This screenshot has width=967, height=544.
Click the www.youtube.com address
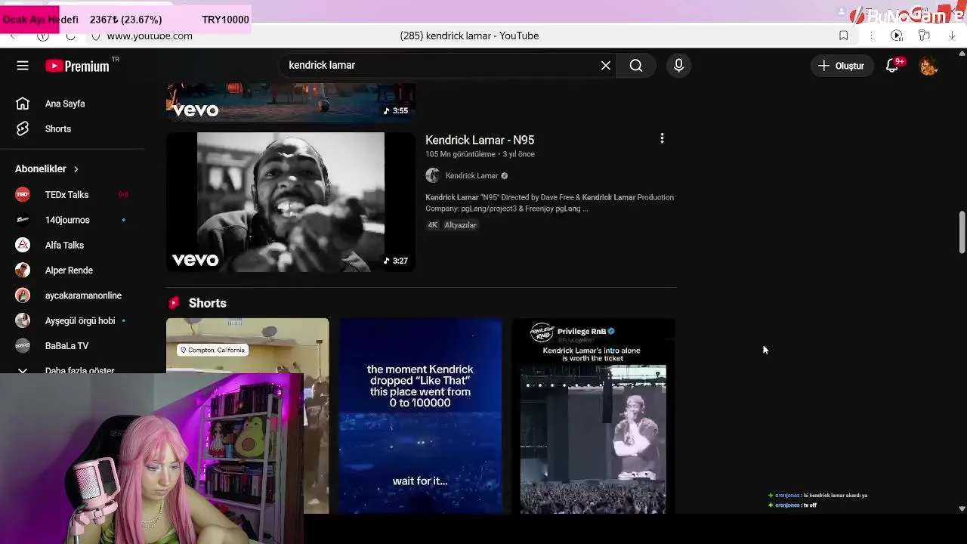pos(150,36)
